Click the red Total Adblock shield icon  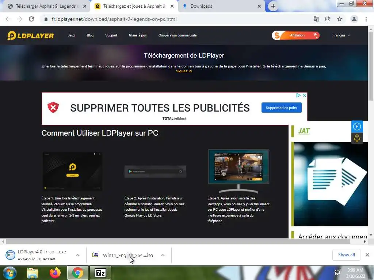(x=53, y=108)
